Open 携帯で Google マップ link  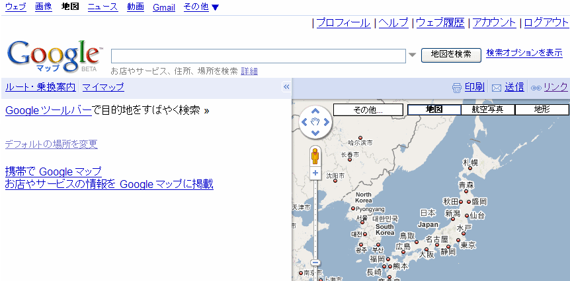coord(54,171)
